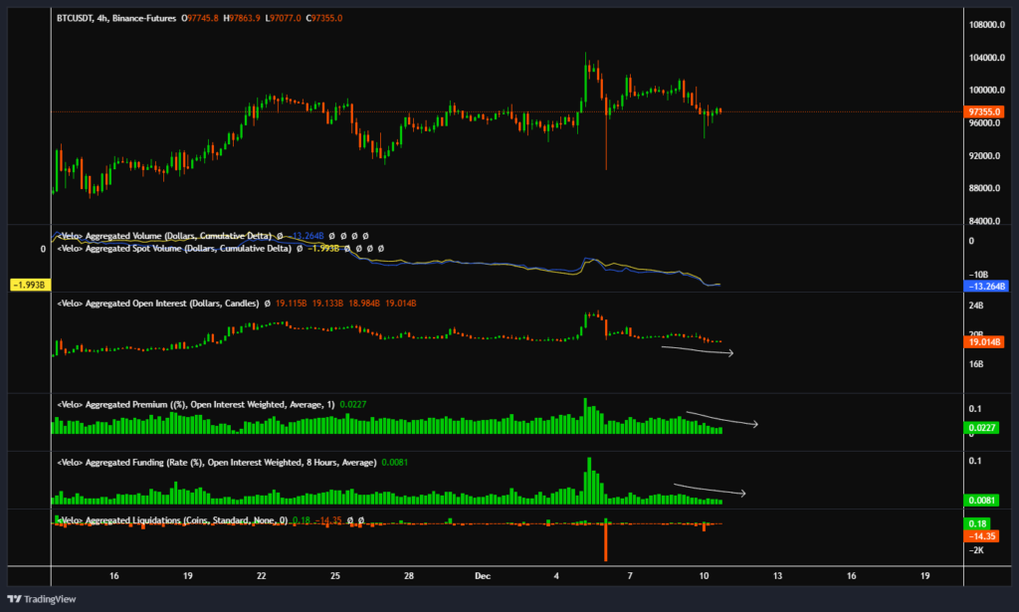Click the Dec marker on the time axis
Viewport: 1019px width, 612px height.
point(479,576)
